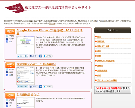
Task: Click Hatena bookmark icon beside count 1142
Action: 7,75
